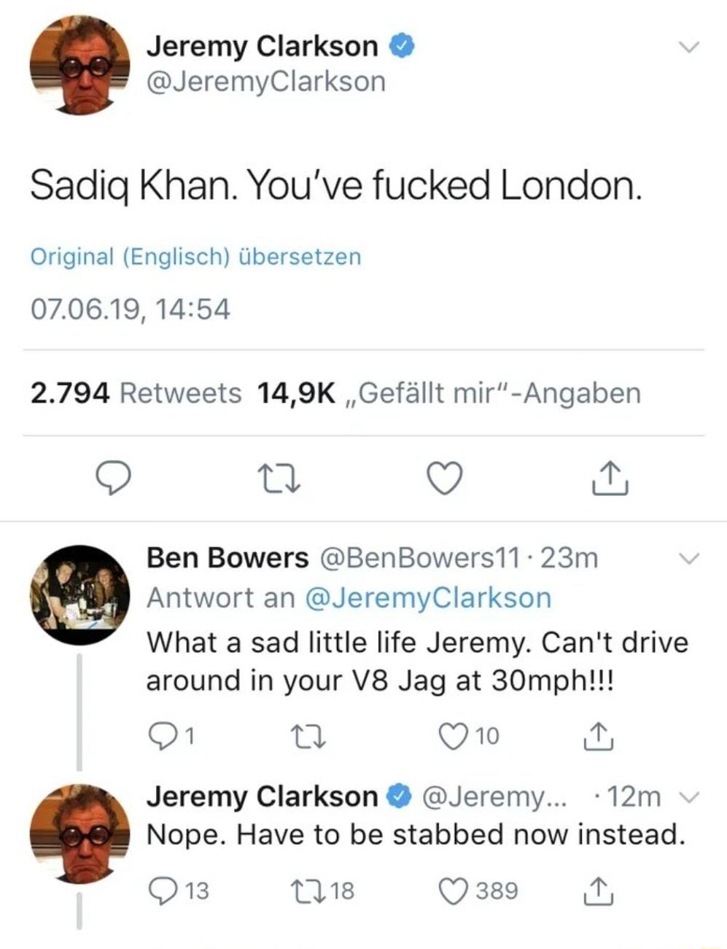Image resolution: width=727 pixels, height=949 pixels.
Task: Click Jeremy Clarkson's verified badge
Action: tap(403, 45)
